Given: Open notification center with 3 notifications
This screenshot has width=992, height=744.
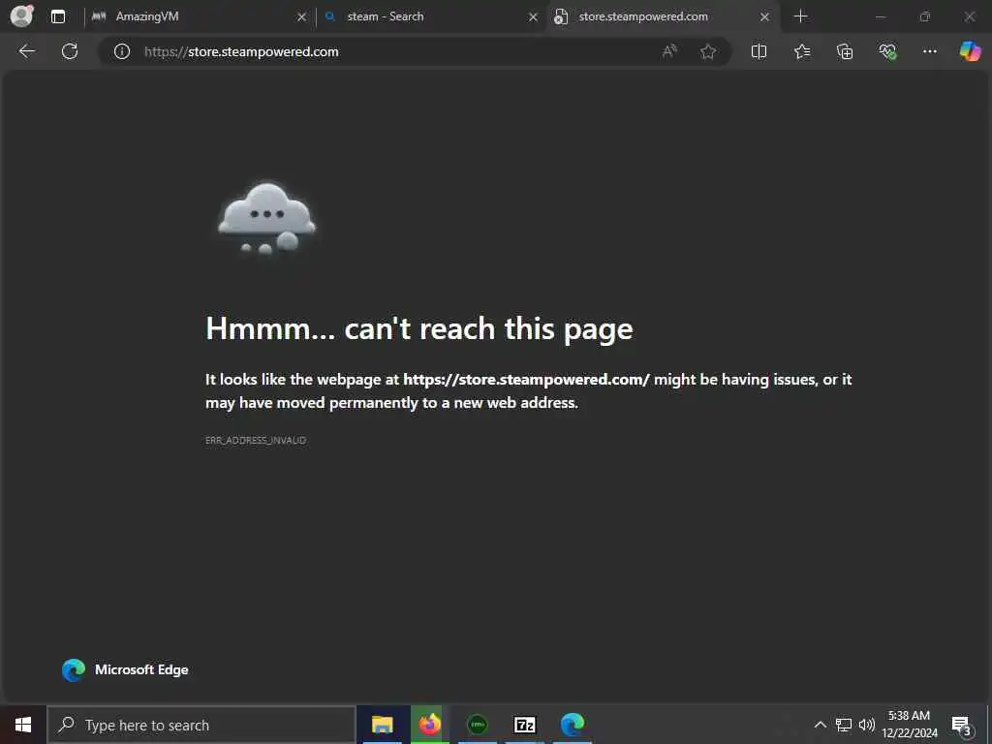Looking at the screenshot, I should pos(961,725).
